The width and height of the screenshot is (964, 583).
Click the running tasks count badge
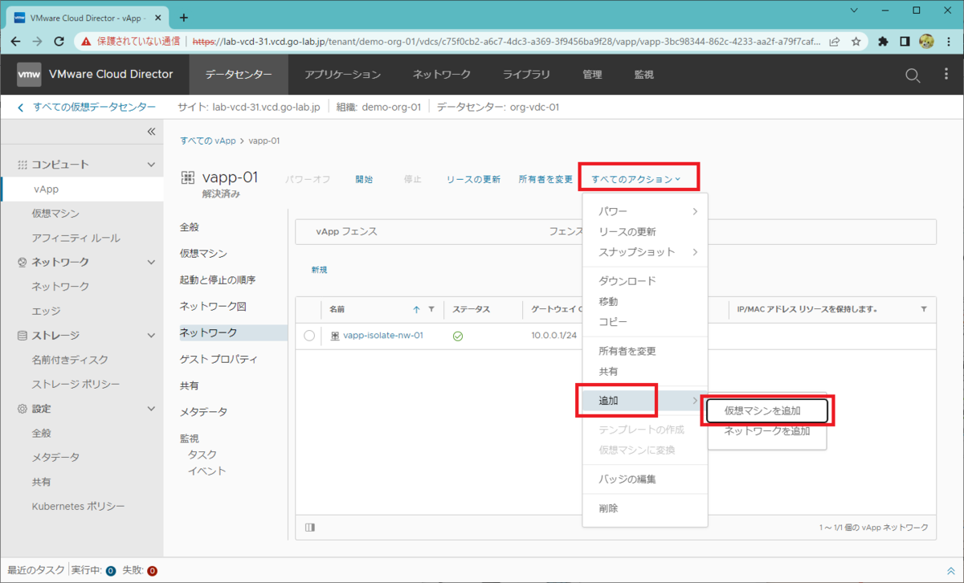coord(110,571)
